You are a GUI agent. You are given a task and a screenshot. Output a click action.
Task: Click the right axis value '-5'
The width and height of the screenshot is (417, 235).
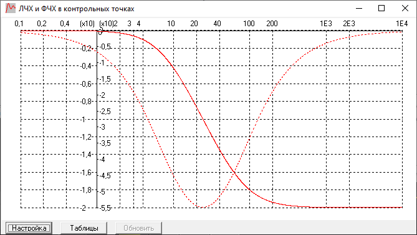pyautogui.click(x=102, y=192)
